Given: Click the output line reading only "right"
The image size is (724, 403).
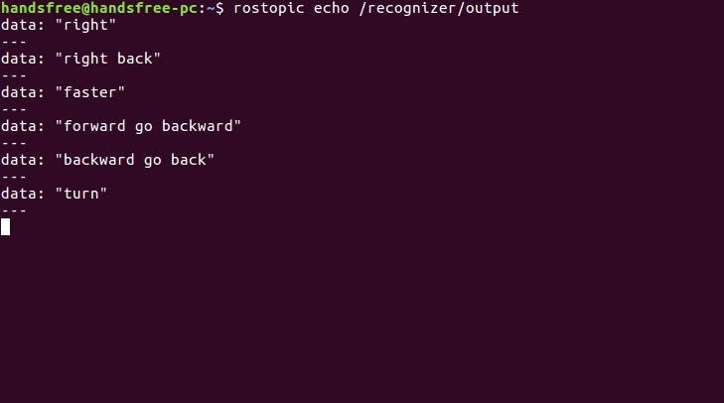Looking at the screenshot, I should pos(87,25).
